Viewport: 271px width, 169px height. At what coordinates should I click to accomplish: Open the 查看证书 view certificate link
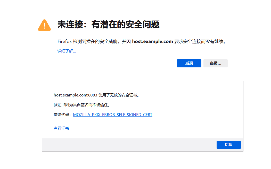point(61,128)
